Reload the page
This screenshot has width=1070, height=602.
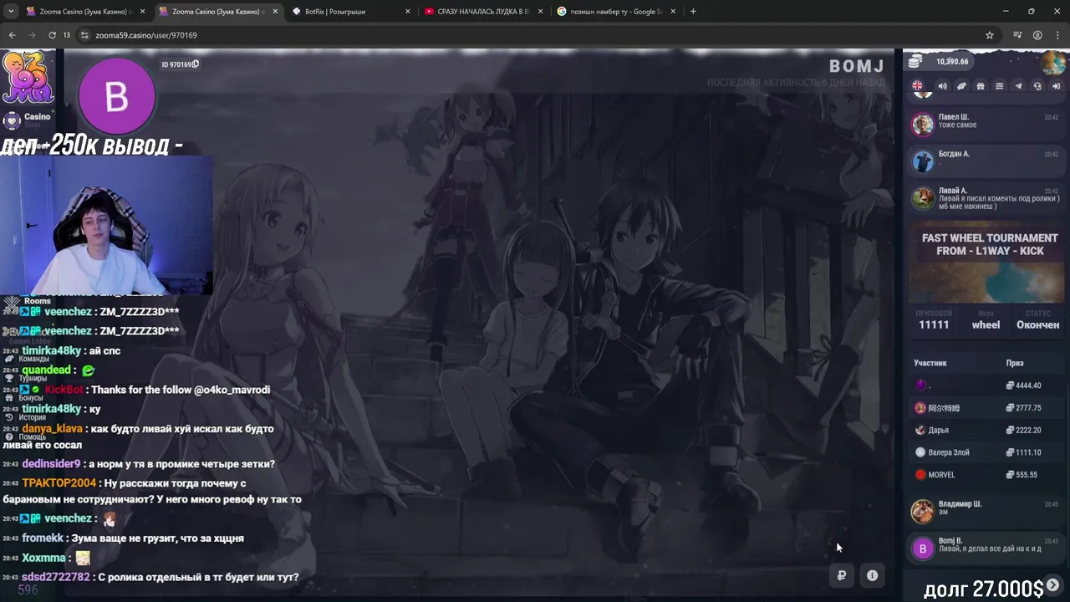(x=52, y=35)
